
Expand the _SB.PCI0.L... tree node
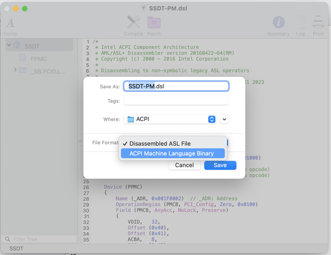[15, 70]
